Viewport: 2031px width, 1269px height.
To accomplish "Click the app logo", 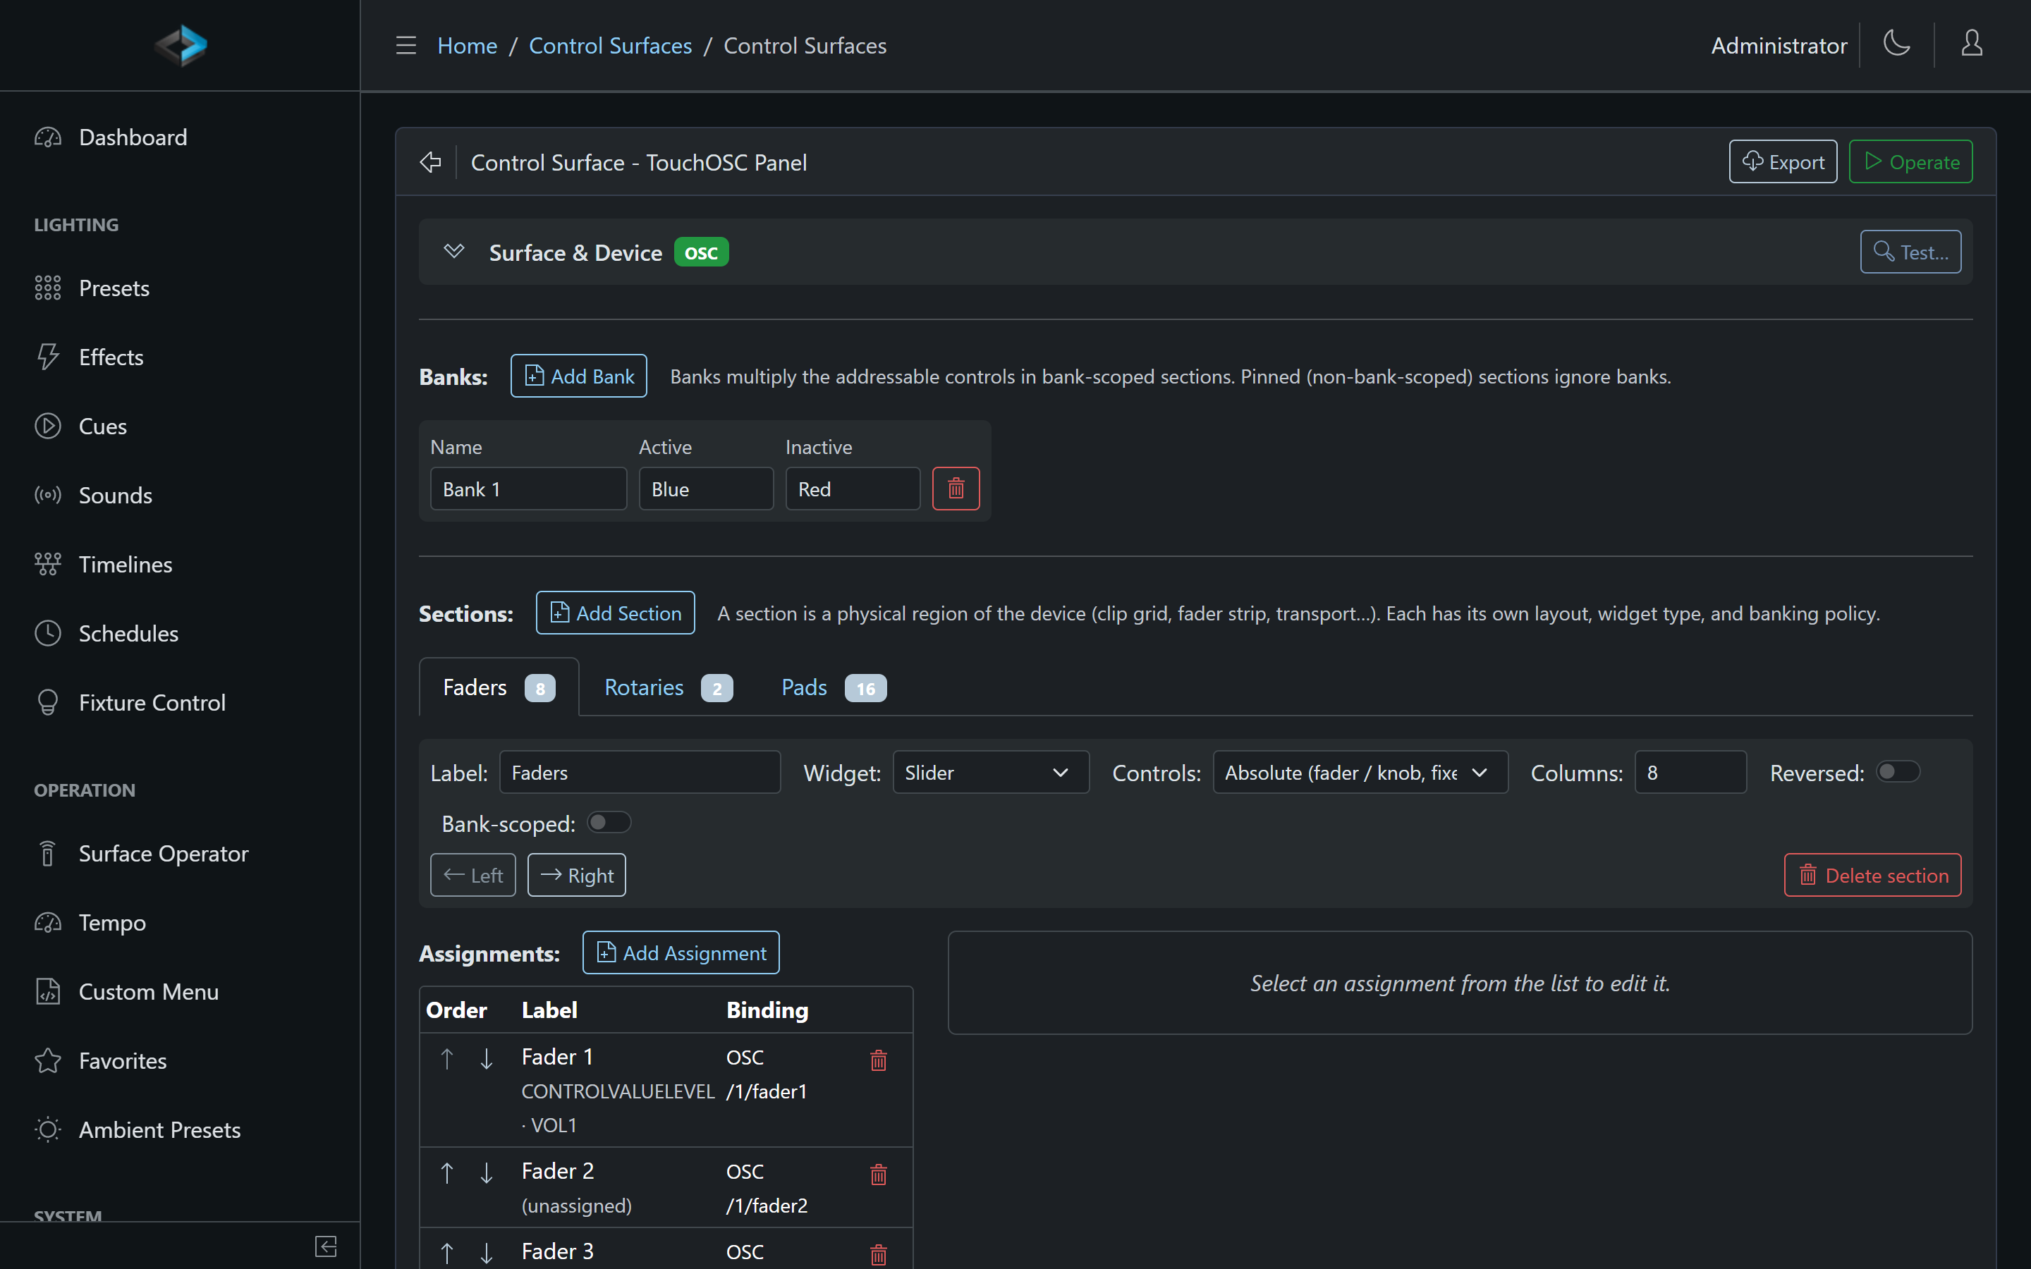I will (181, 45).
